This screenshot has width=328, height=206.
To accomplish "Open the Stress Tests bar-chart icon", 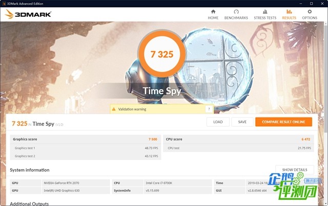I will [265, 11].
